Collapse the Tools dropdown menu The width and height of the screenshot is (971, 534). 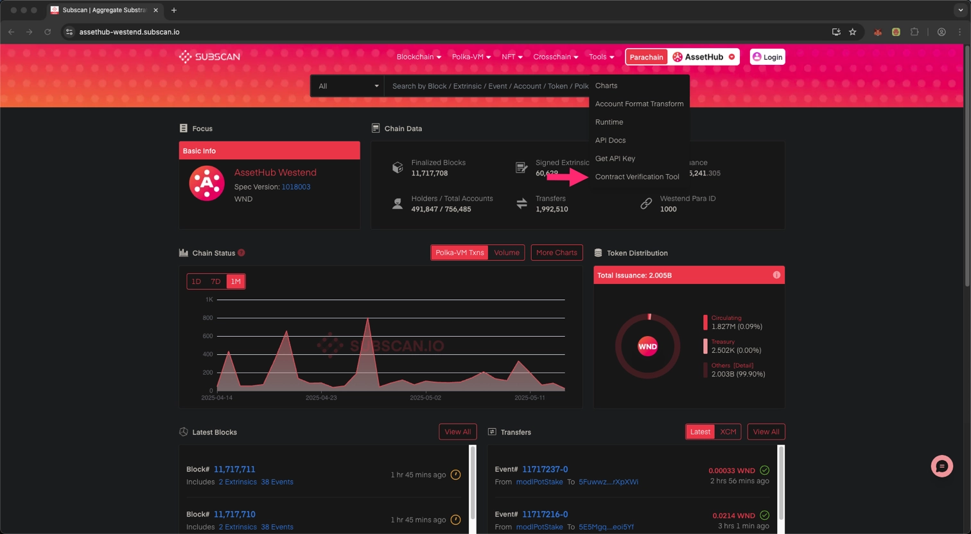point(601,57)
